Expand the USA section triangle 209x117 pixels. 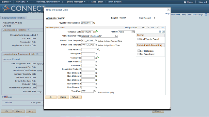(3, 97)
